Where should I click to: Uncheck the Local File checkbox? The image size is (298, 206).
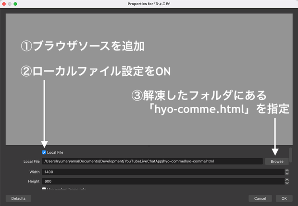click(44, 152)
